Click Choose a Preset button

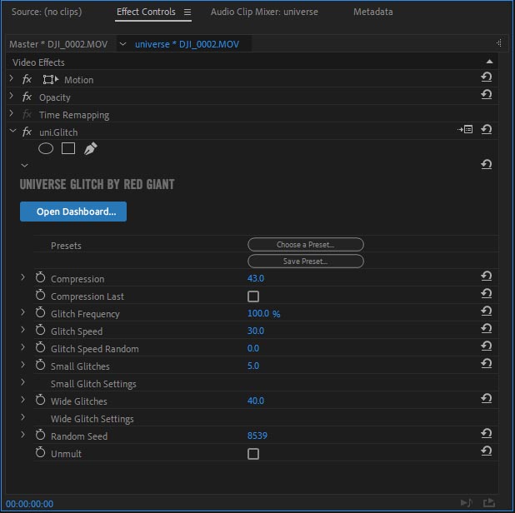point(306,245)
